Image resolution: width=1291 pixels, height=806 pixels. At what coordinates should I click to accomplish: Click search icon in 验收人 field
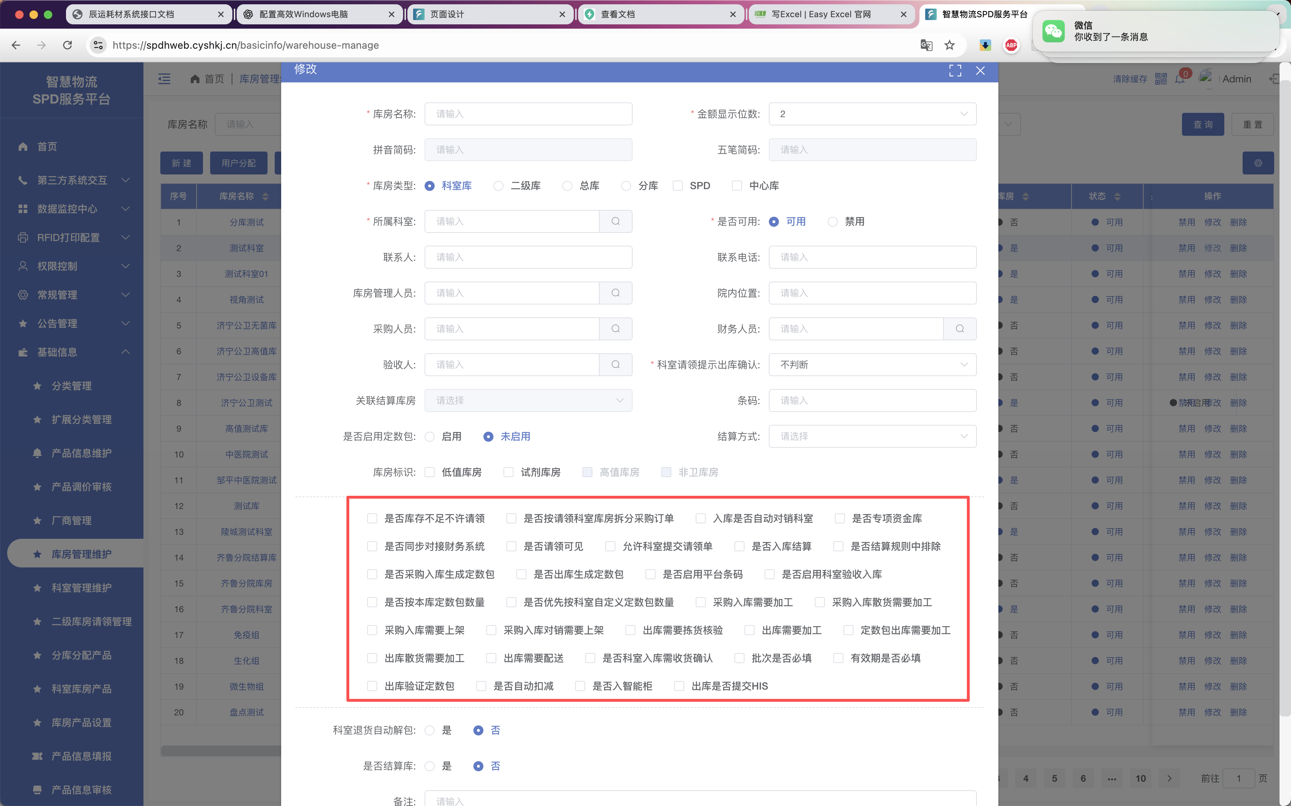click(615, 365)
